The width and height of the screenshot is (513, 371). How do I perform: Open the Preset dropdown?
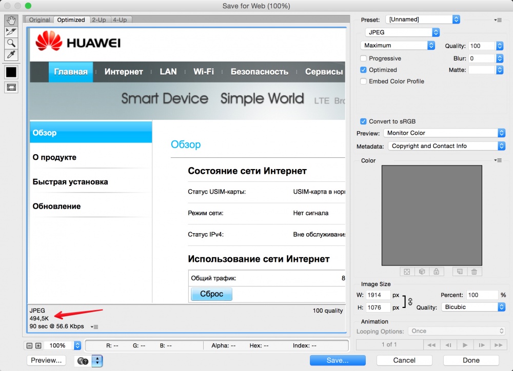tap(423, 19)
